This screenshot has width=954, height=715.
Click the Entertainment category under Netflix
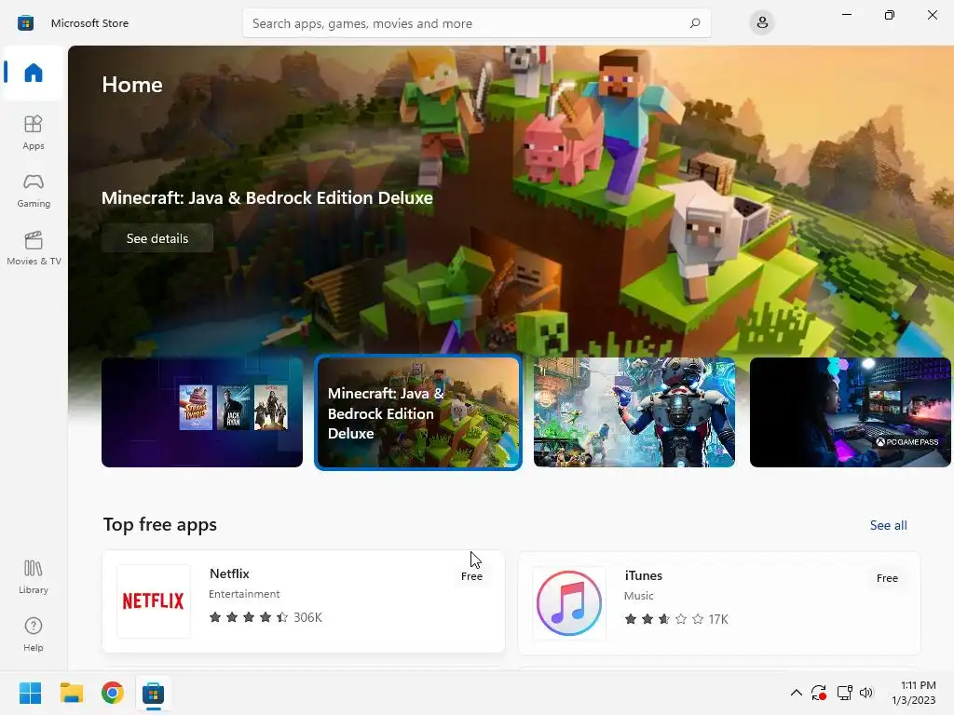click(244, 594)
